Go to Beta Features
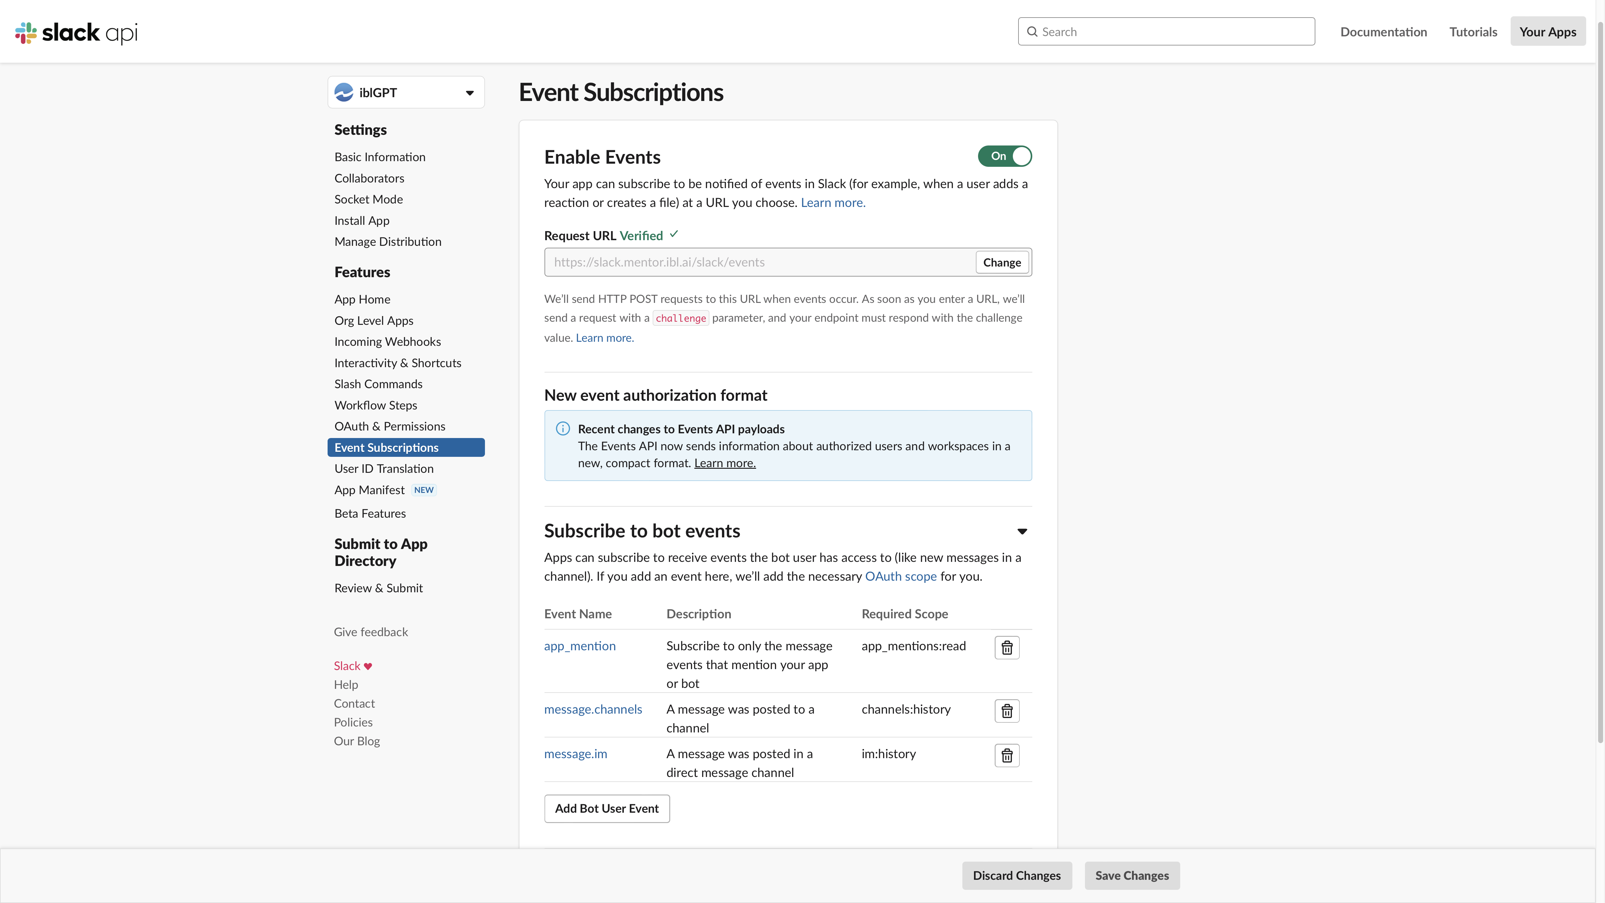 point(370,514)
